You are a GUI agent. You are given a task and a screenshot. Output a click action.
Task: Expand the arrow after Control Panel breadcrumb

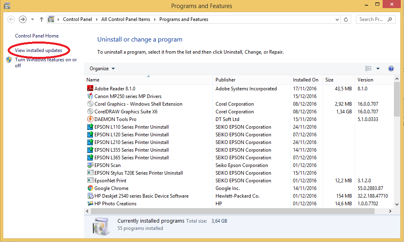pos(96,19)
